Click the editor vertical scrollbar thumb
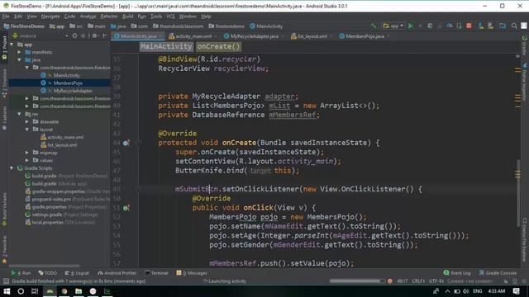529x297 pixels. tap(518, 193)
